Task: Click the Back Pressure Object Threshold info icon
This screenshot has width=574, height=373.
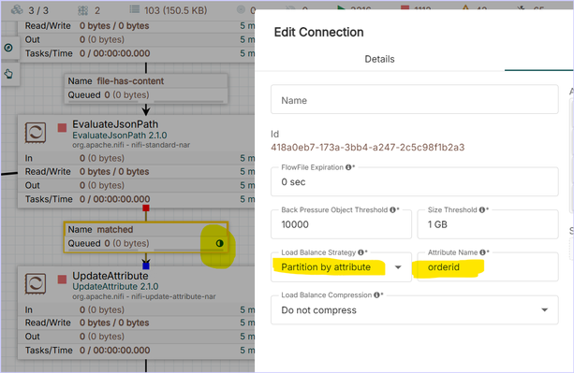Action: 392,209
